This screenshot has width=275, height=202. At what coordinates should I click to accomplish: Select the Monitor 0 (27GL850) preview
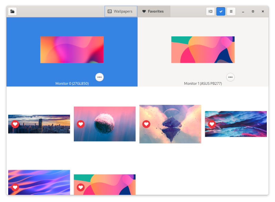click(x=72, y=50)
